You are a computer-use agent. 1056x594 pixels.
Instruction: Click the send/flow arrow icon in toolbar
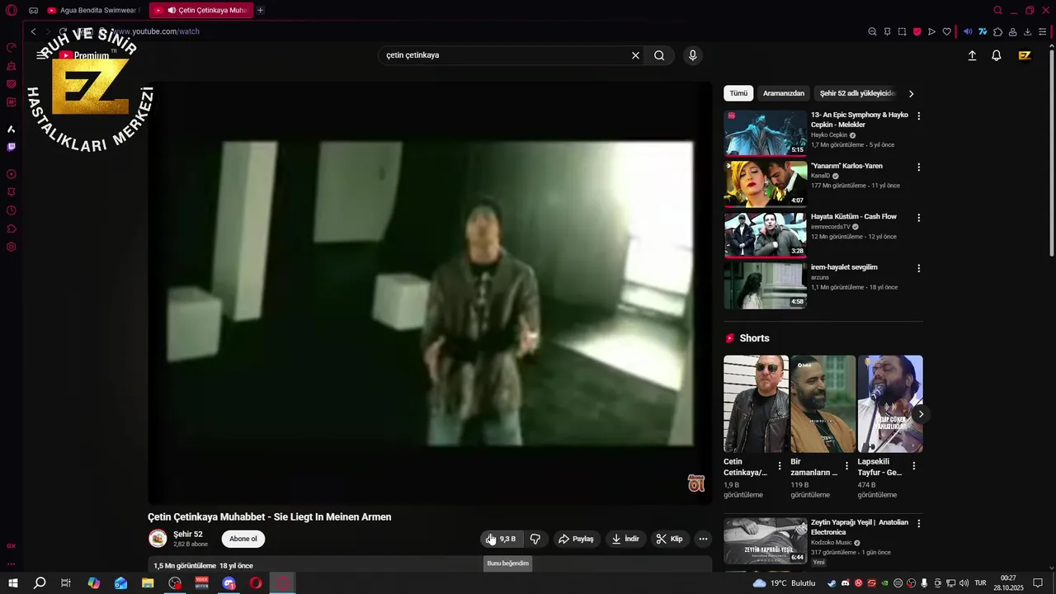(931, 32)
